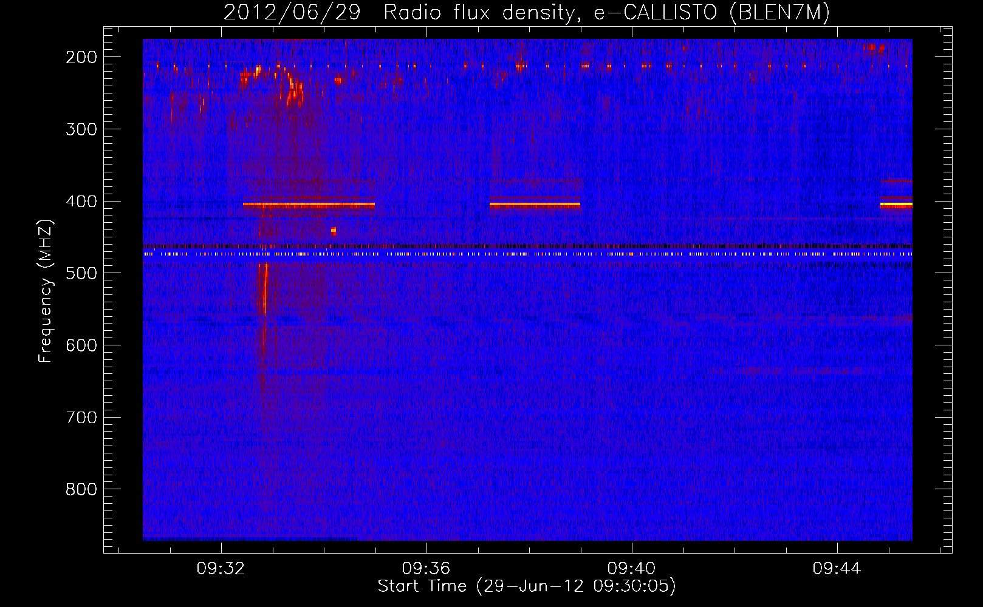
Task: Click the 500 frequency tick label
Action: [x=81, y=273]
